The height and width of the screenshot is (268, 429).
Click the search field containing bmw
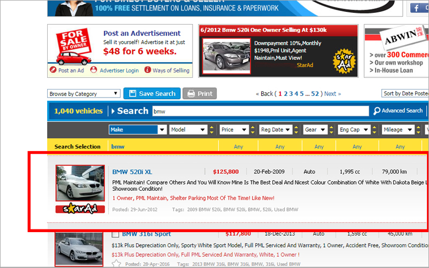[x=261, y=111]
